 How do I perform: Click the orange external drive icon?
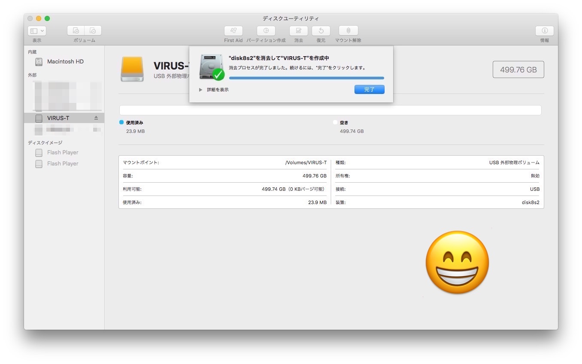click(132, 69)
